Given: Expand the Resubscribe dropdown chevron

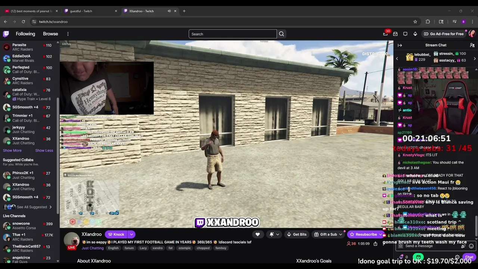Looking at the screenshot, I should pyautogui.click(x=381, y=235).
